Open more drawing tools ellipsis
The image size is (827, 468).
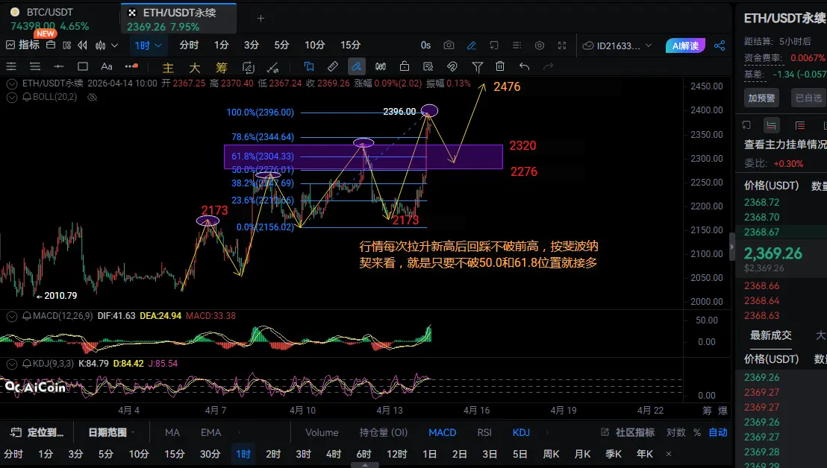131,66
